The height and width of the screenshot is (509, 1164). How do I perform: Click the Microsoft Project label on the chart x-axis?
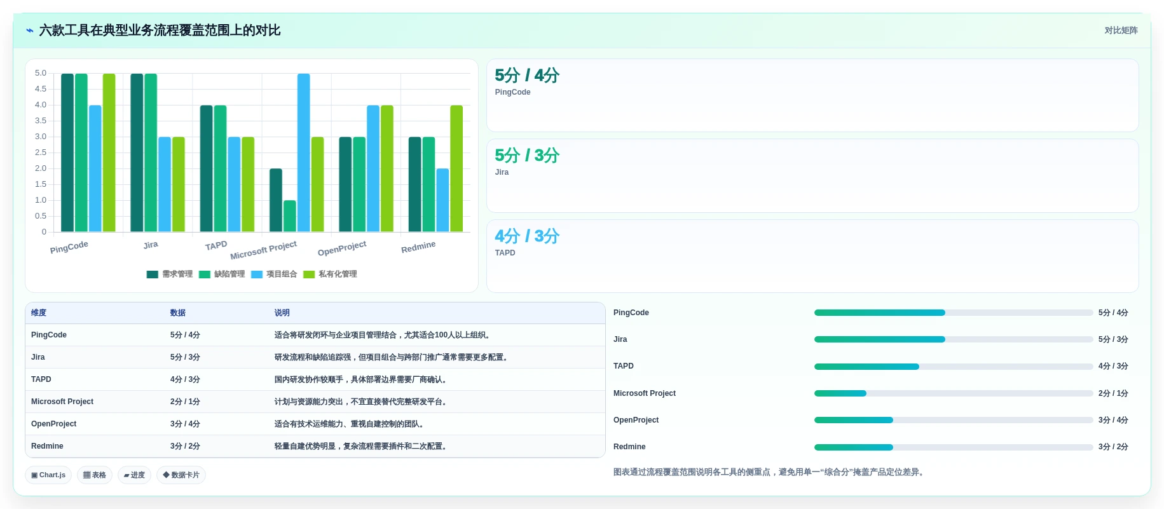click(263, 250)
